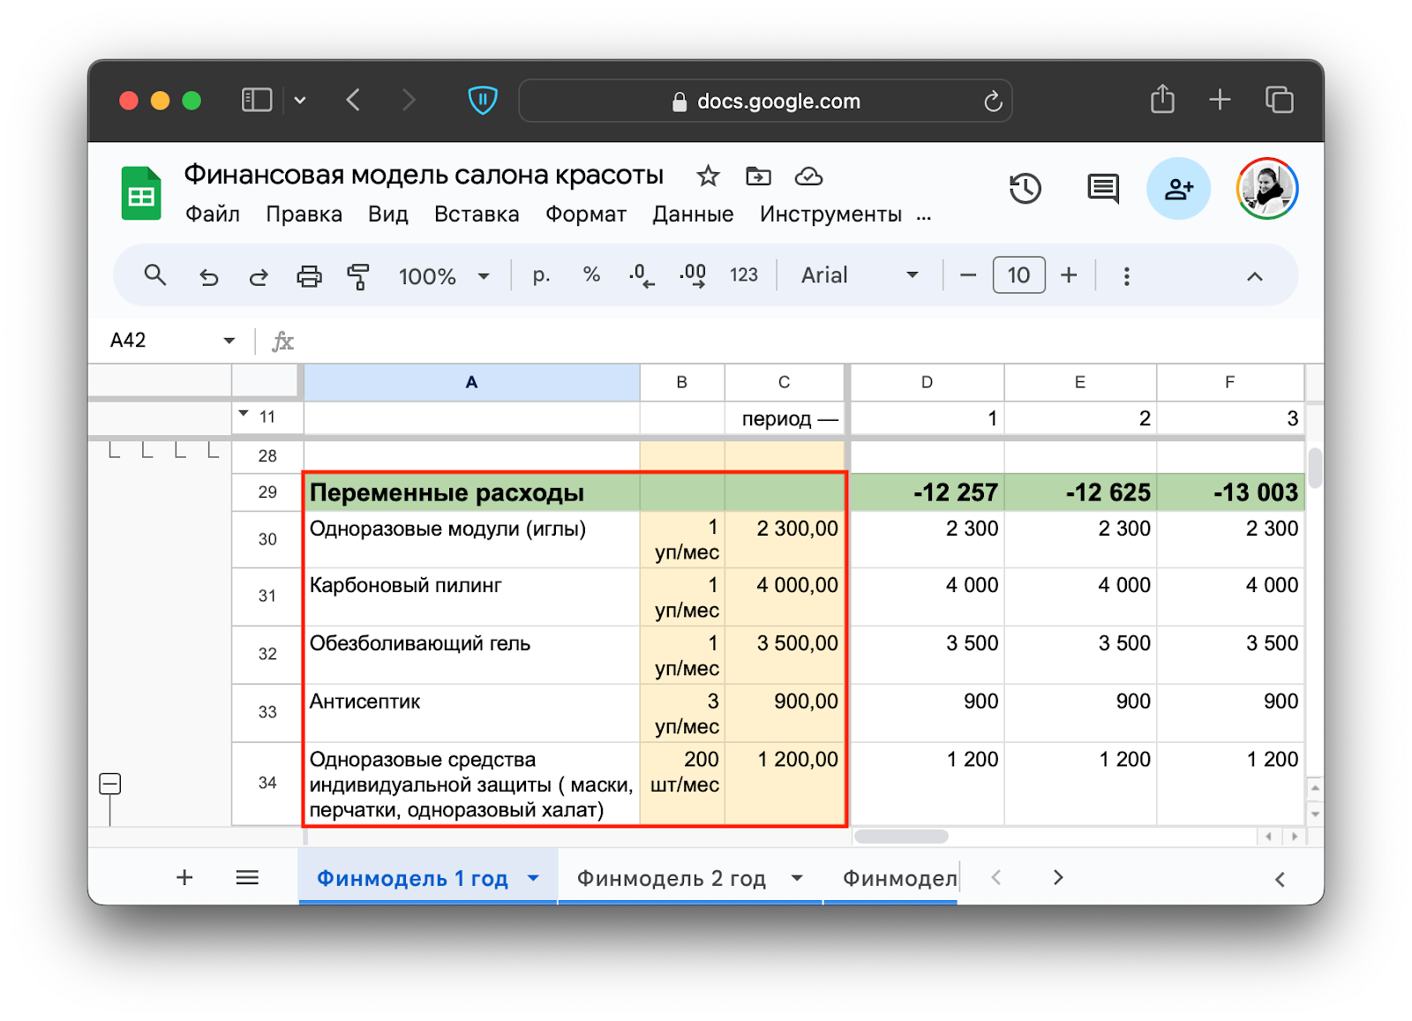Expand the A42 name box dropdown
Viewport: 1412px width, 1021px height.
pos(229,341)
